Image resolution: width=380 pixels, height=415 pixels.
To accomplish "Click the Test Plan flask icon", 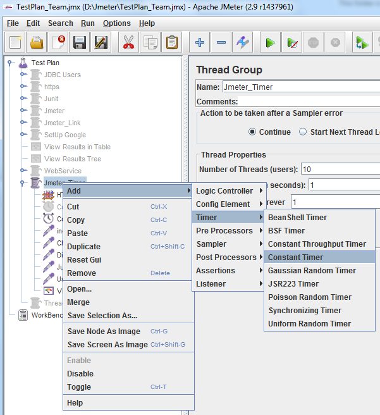I will pyautogui.click(x=23, y=63).
